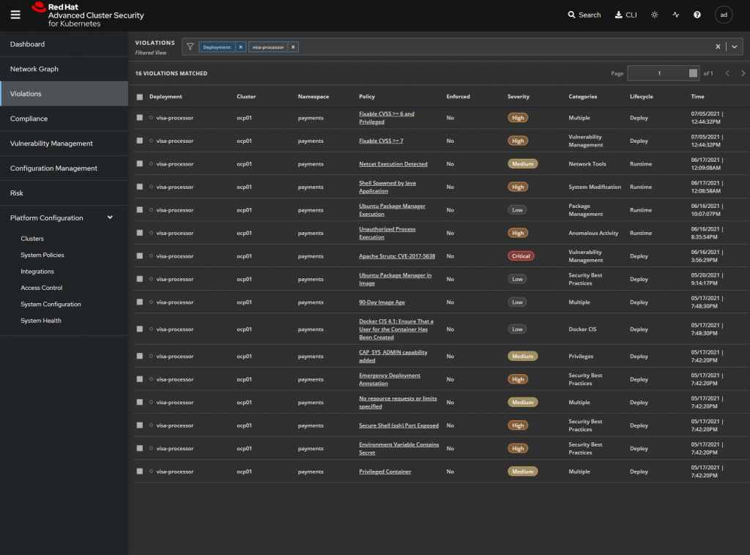Check the 90-Day Image Age row
This screenshot has width=750, height=555.
[140, 302]
